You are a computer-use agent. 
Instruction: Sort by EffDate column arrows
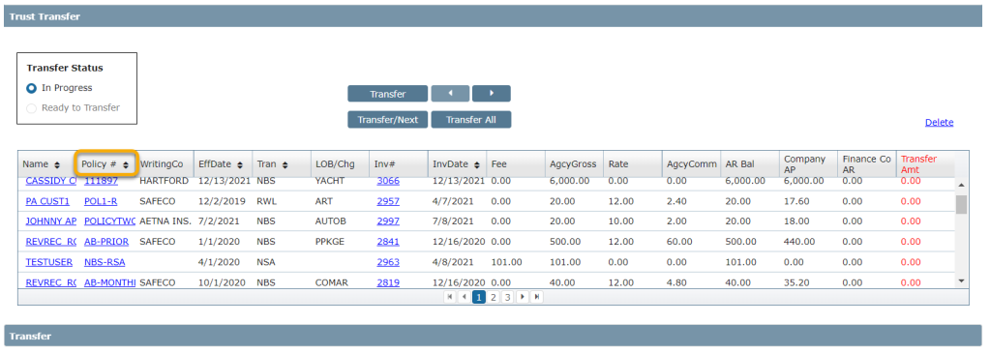[x=241, y=164]
